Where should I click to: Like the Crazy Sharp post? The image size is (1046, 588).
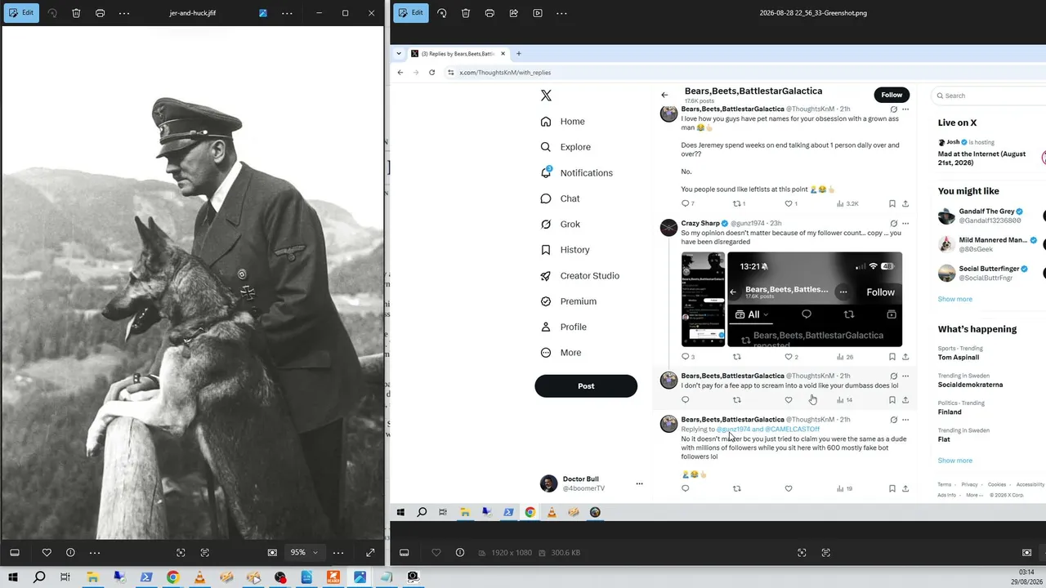click(x=789, y=357)
